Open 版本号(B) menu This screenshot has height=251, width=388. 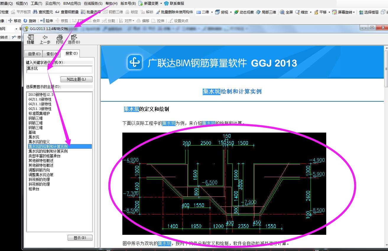click(128, 4)
